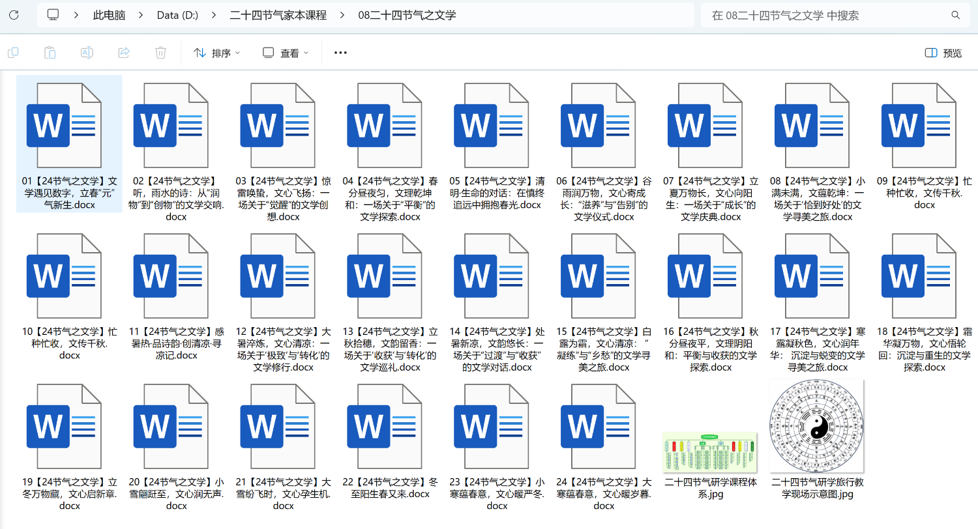Viewport: 978px width, 529px height.
Task: Click the computer monitor icon in breadcrumb
Action: [x=53, y=15]
